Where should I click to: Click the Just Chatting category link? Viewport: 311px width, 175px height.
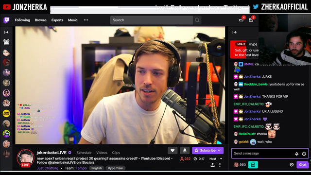click(x=48, y=168)
